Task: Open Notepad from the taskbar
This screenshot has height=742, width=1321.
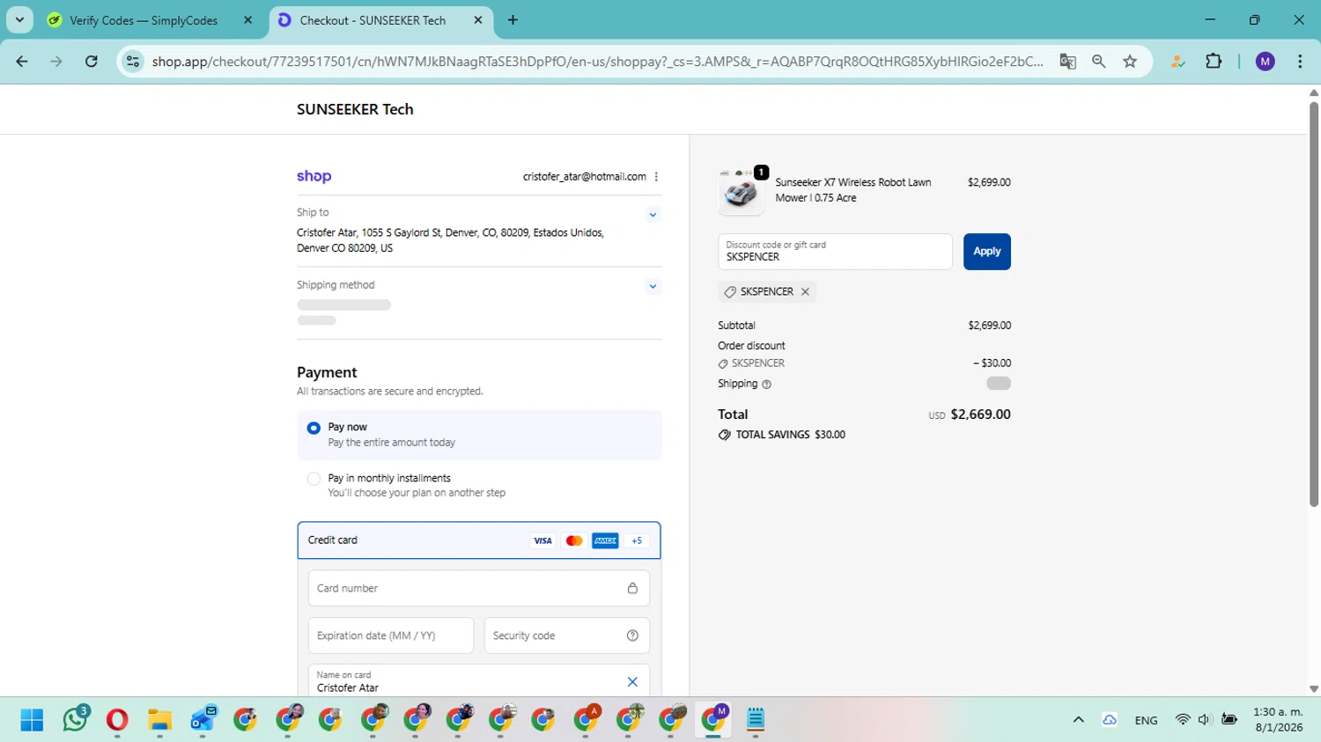Action: pyautogui.click(x=756, y=720)
